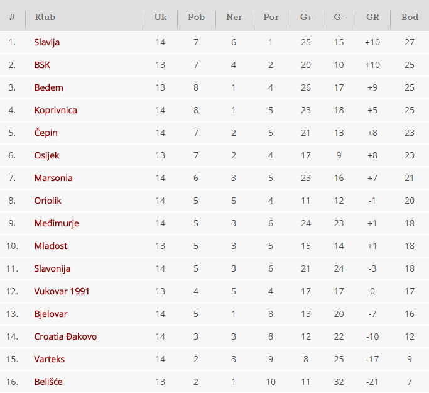Screen dimensions: 429x393
Task: Click the BSK club name
Action: coord(42,65)
